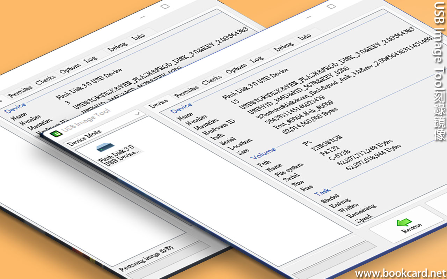Click volume path value F:\
The width and height of the screenshot is (447, 279).
[x=307, y=143]
